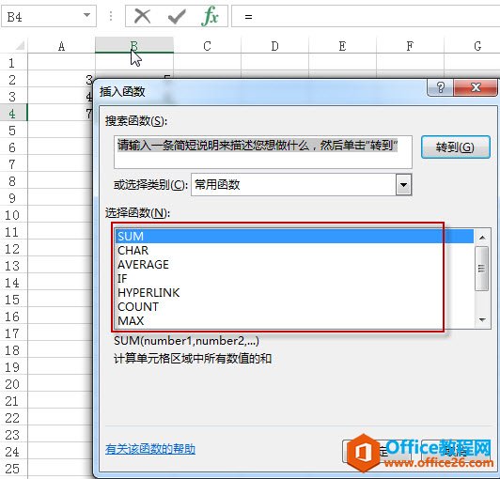The width and height of the screenshot is (500, 479).
Task: Open the Name Box dropdown arrow
Action: [x=86, y=15]
